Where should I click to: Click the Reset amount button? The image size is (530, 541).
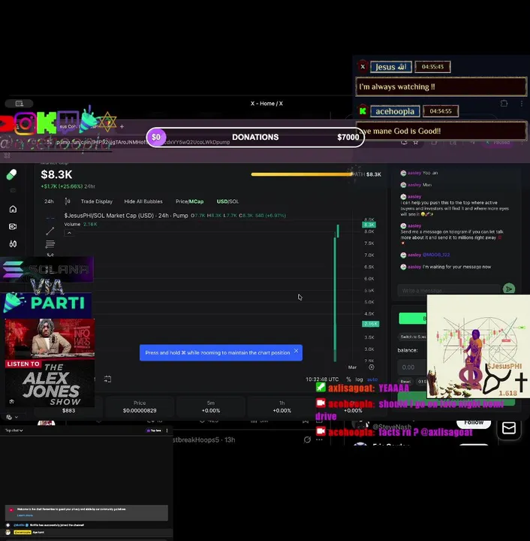pos(405,382)
